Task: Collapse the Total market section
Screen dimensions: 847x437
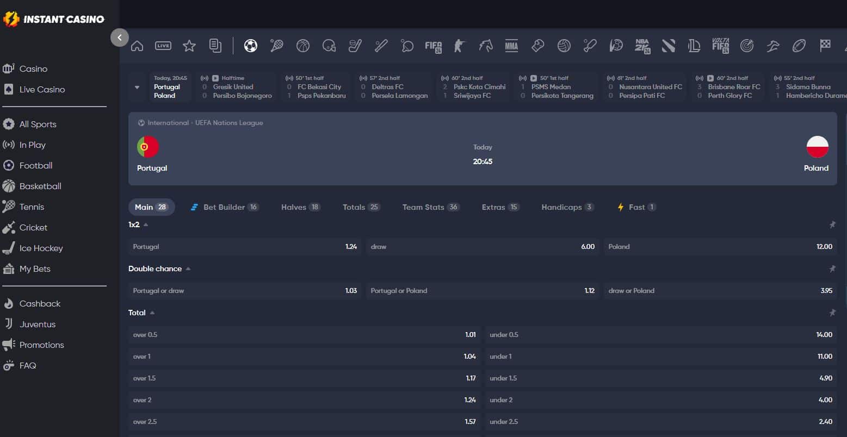Action: click(152, 313)
